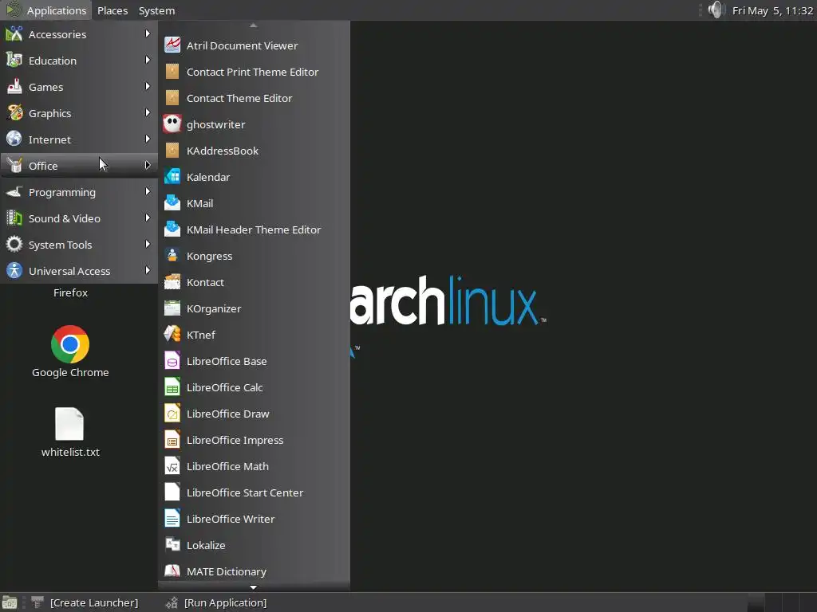Screen dimensions: 817x612
Task: Launch LibreOffice Start Center icon
Action: coord(172,492)
